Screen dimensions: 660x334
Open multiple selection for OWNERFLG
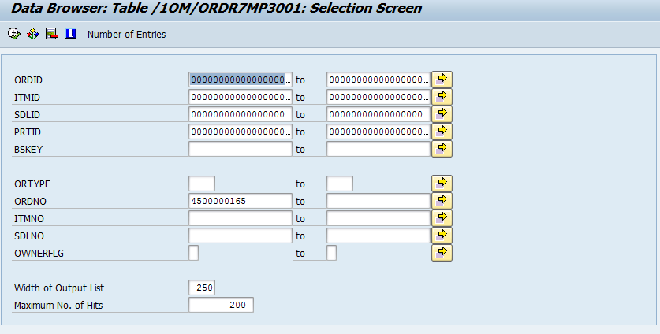[x=442, y=252]
